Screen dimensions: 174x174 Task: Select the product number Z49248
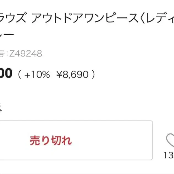click(25, 53)
